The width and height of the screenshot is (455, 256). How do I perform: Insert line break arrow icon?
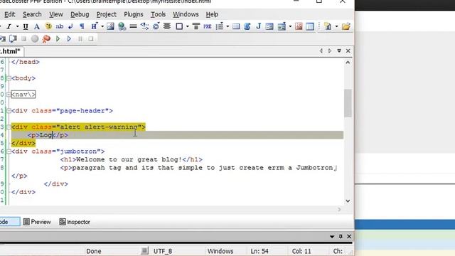(x=70, y=27)
